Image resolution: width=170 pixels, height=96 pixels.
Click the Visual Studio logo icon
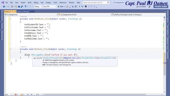(x=3, y=2)
